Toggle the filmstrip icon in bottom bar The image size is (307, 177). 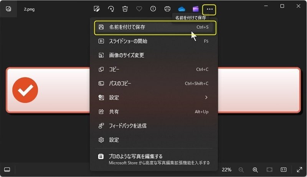pyautogui.click(x=7, y=169)
